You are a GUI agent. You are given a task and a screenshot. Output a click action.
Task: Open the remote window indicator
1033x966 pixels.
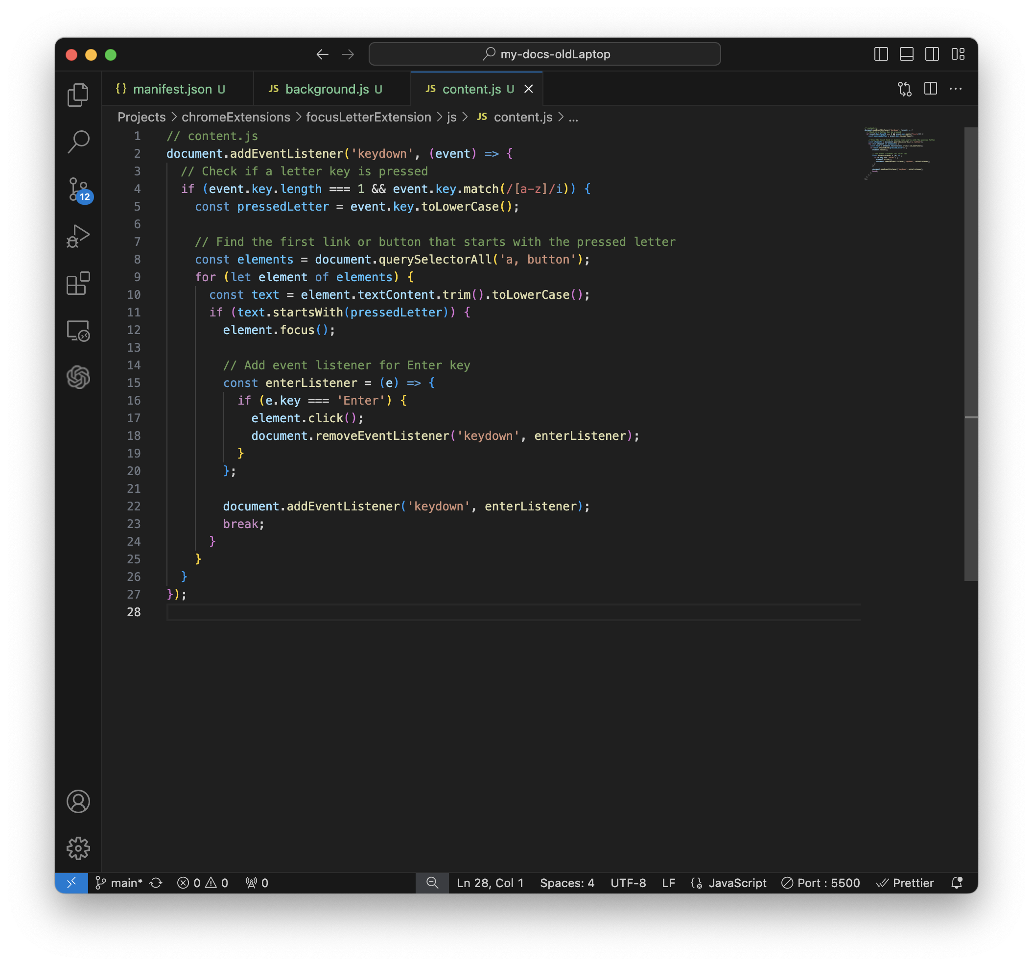71,883
